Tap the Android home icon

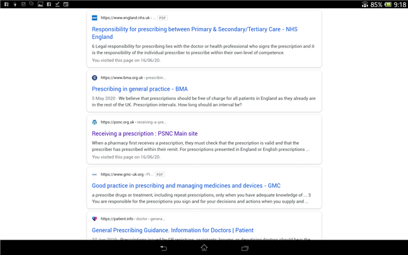(204, 248)
